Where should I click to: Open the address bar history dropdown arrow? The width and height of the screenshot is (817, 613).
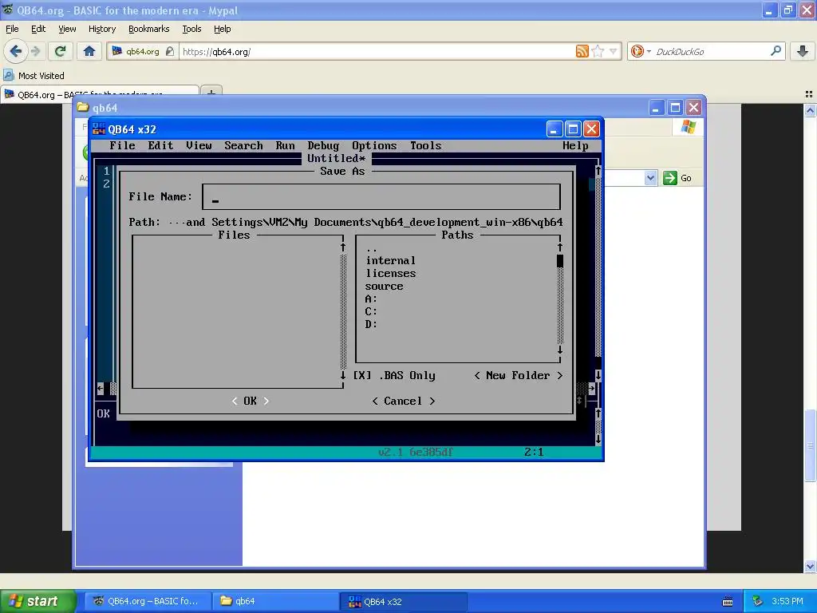tap(614, 51)
